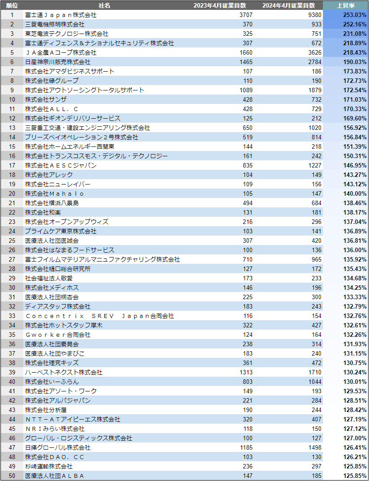Click the 社名 column header

pyautogui.click(x=105, y=5)
